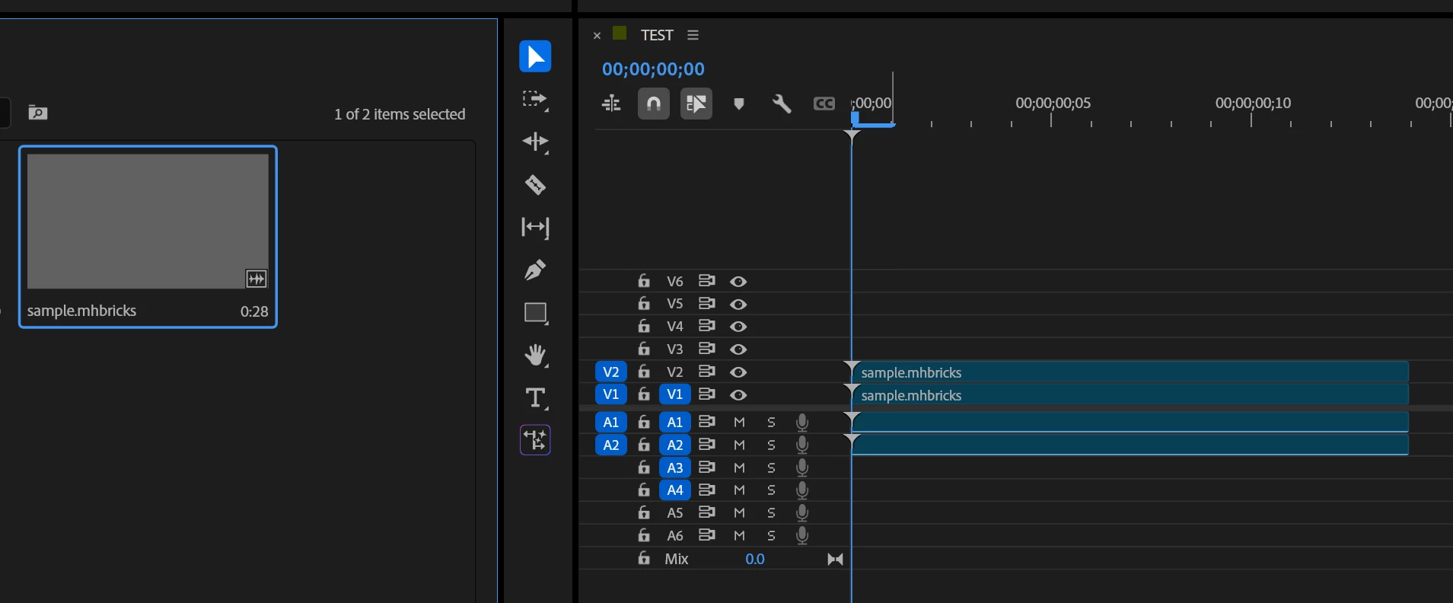1453x603 pixels.
Task: Select the Hand tool
Action: 535,355
